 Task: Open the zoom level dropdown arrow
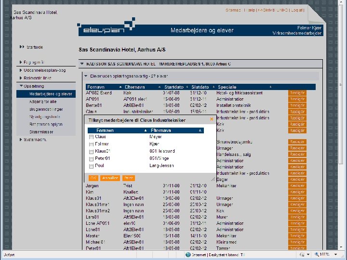(336, 255)
